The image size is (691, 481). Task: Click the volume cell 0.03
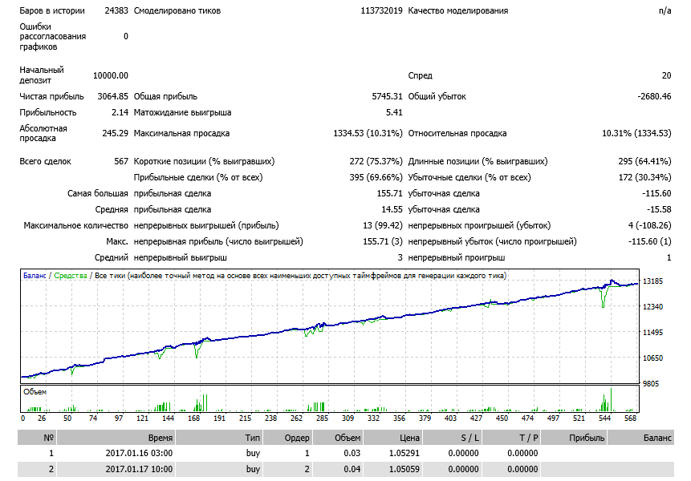(x=352, y=453)
